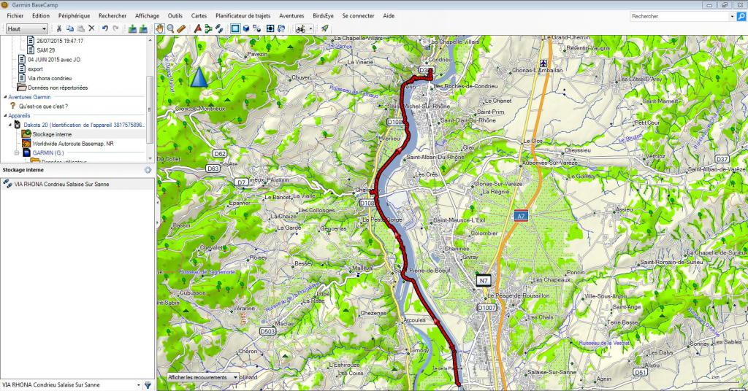Image resolution: width=748 pixels, height=391 pixels.
Task: Select the Measure ruler tool
Action: [x=181, y=28]
